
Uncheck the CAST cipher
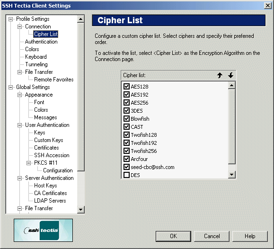(126, 126)
